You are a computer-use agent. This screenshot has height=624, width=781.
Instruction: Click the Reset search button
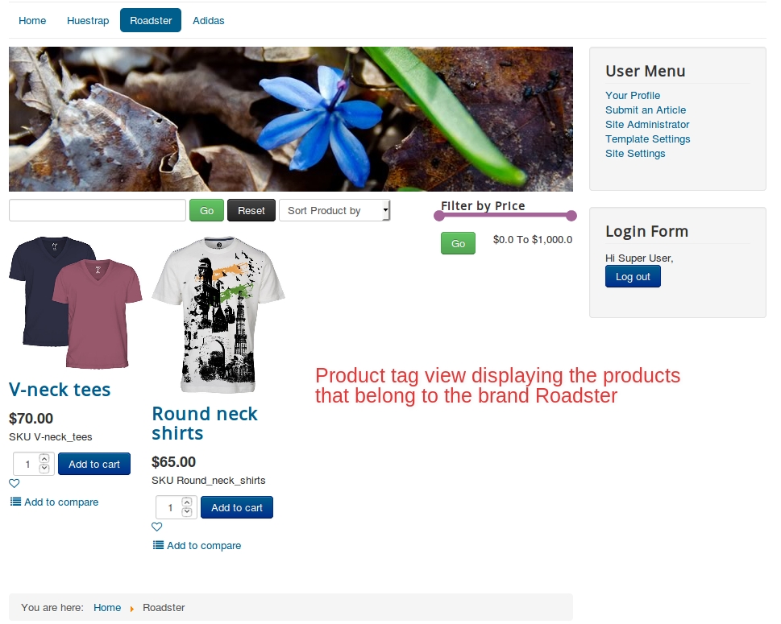click(251, 211)
